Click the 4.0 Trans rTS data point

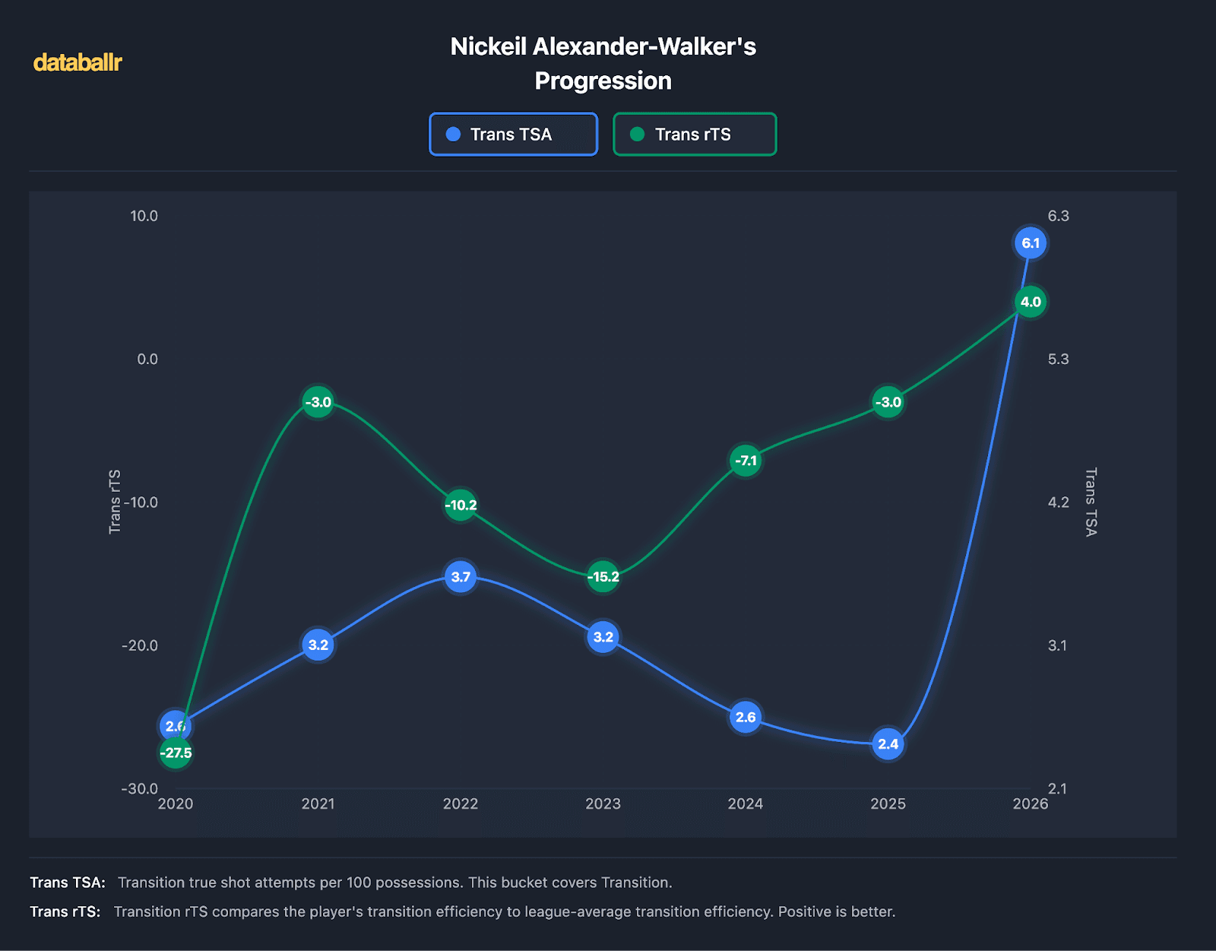click(x=1030, y=302)
